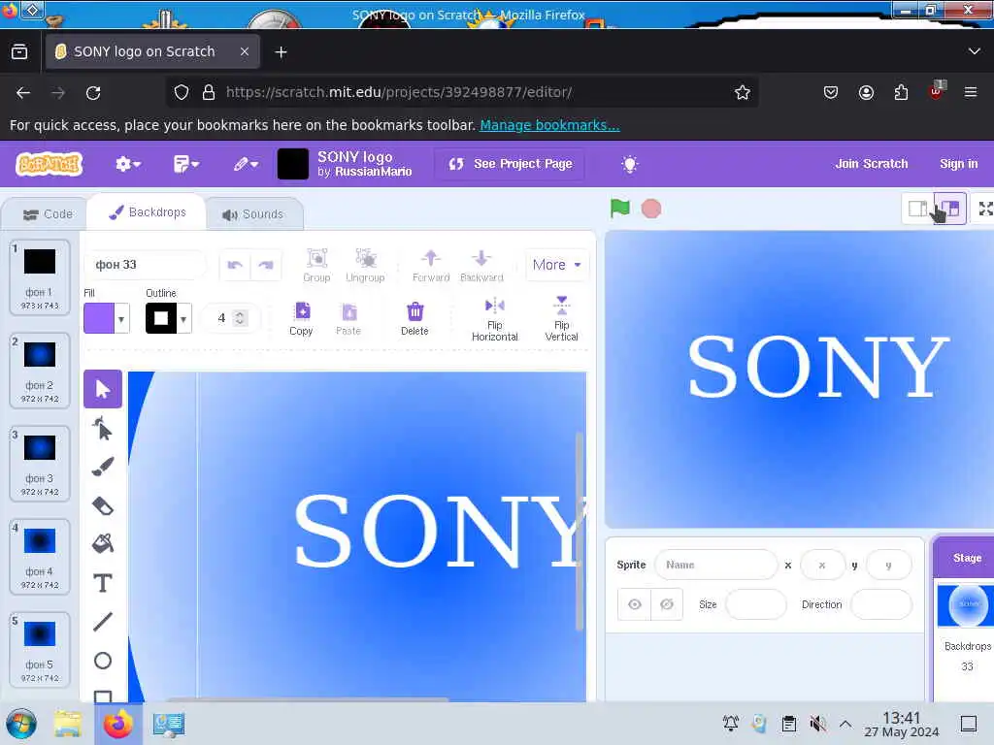Open Manage bookmarks link
994x745 pixels.
[549, 125]
